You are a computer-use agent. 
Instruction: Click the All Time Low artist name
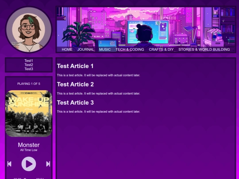point(29,150)
